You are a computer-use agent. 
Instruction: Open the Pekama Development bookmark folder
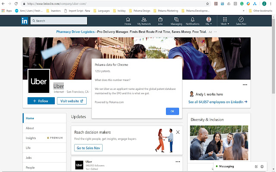pyautogui.click(x=195, y=11)
